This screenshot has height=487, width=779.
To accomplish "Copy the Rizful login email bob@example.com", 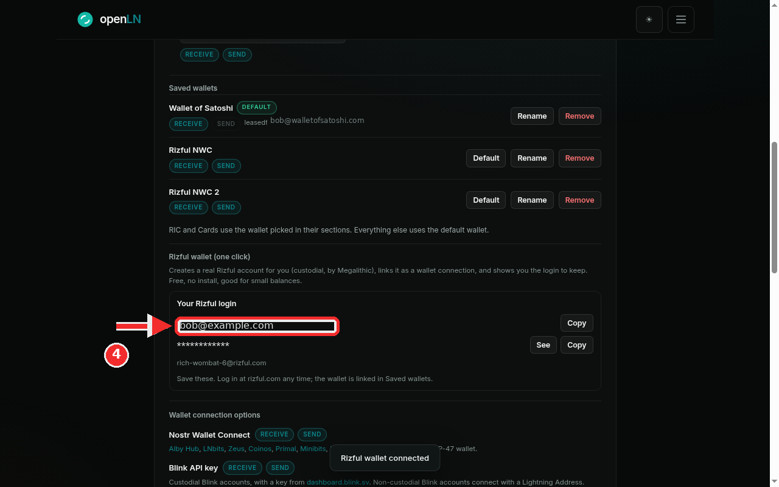I will pos(576,323).
